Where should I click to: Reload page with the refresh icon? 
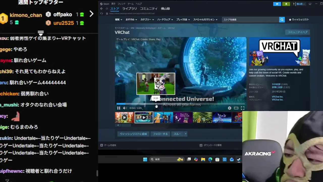(101, 13)
